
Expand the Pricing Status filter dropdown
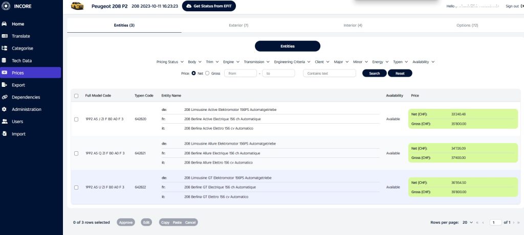[170, 62]
